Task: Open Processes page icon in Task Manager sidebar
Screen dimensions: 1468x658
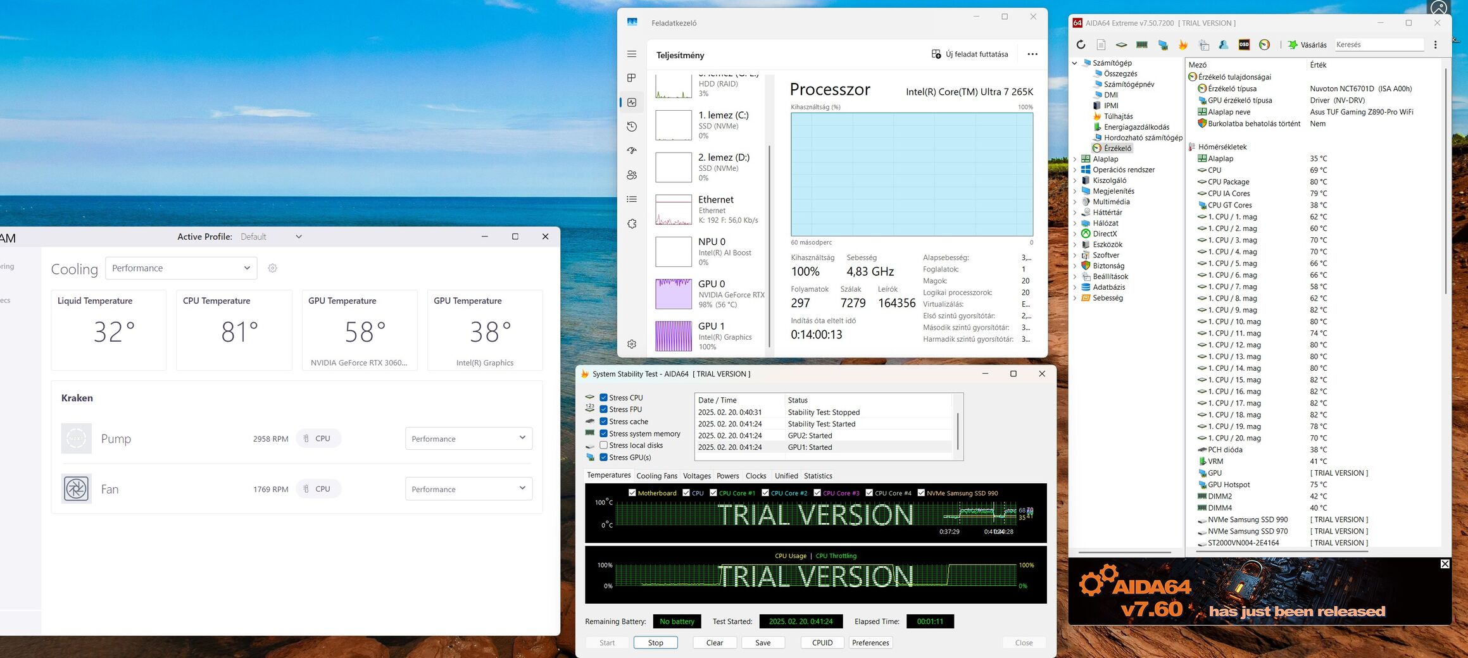Action: click(x=632, y=78)
